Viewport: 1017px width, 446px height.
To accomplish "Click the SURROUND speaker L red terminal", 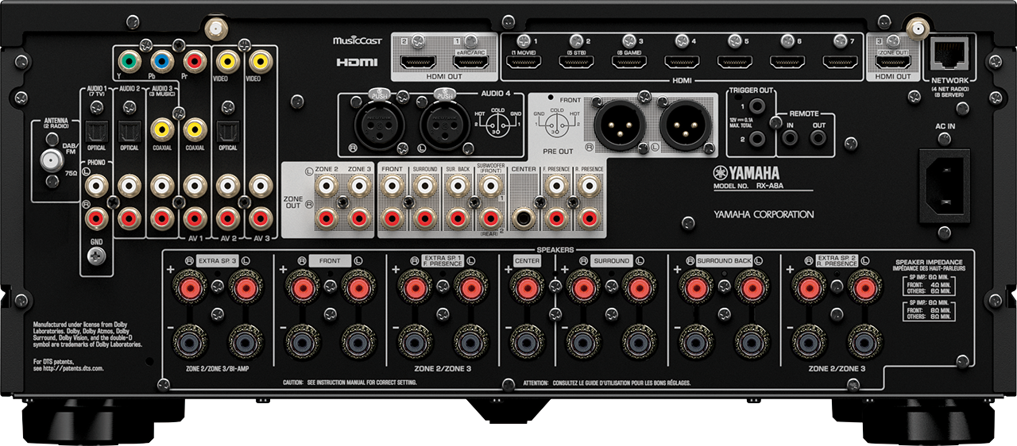I will (x=640, y=288).
